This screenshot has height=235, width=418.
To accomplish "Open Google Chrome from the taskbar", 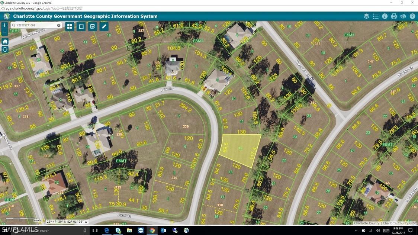I will tap(152, 231).
